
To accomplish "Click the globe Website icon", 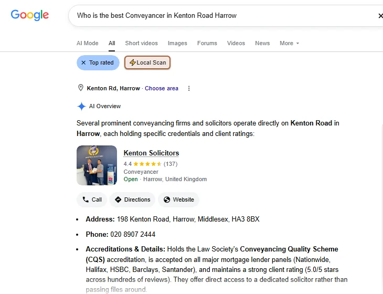I will point(167,199).
